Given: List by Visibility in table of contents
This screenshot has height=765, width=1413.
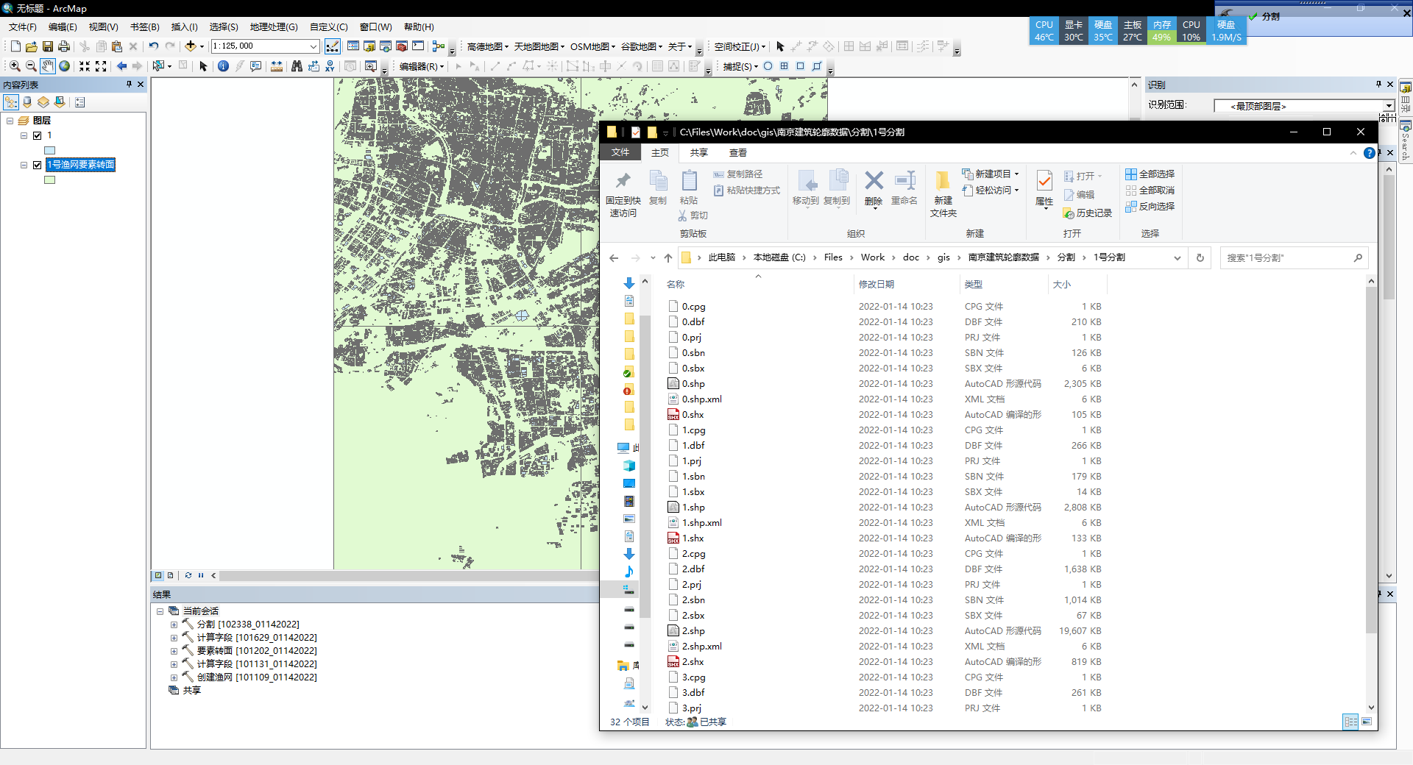Looking at the screenshot, I should pos(43,102).
